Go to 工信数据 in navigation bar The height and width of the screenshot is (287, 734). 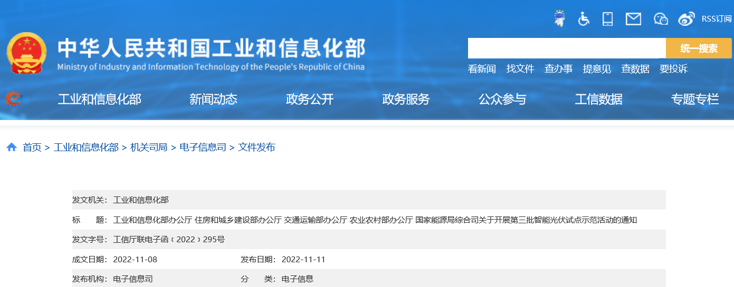pos(598,99)
